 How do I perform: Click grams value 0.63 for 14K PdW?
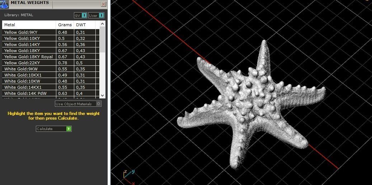click(x=62, y=93)
